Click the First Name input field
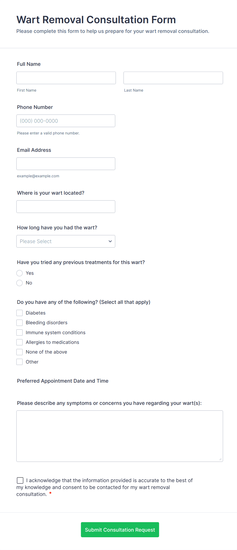 click(x=66, y=78)
